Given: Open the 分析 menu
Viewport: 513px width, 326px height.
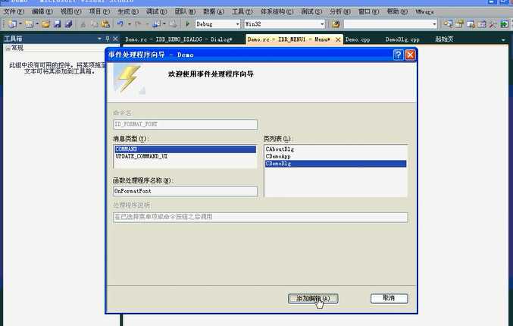Looking at the screenshot, I should [x=340, y=11].
